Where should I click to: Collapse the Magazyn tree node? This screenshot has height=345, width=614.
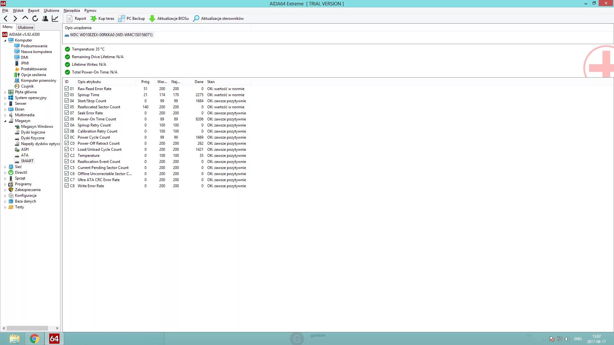pyautogui.click(x=5, y=121)
